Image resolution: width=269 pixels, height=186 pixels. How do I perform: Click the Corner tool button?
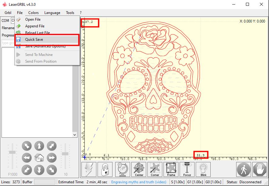[x=155, y=169]
